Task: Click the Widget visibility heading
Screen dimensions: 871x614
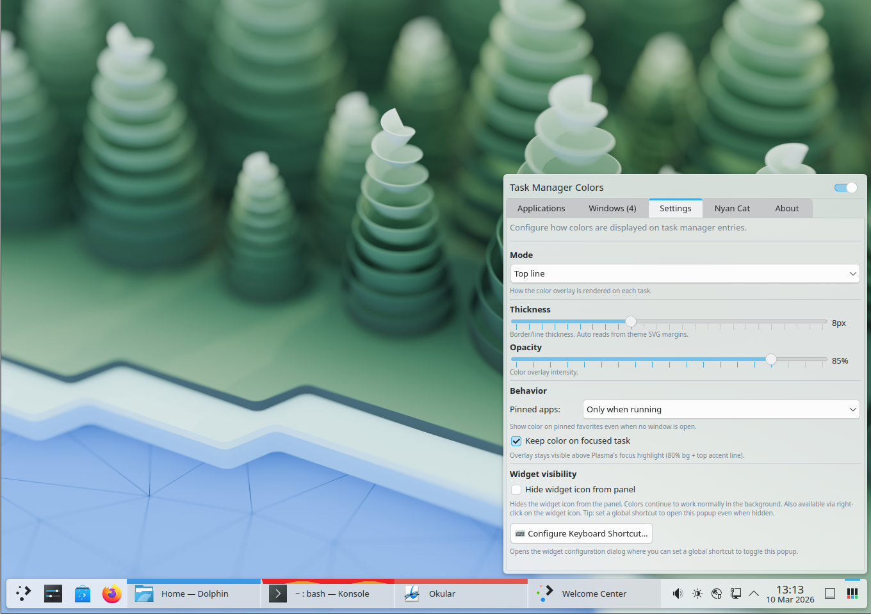Action: [x=543, y=474]
